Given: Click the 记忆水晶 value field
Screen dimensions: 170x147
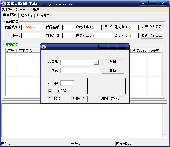Looking at the screenshot, I should tap(103, 36).
